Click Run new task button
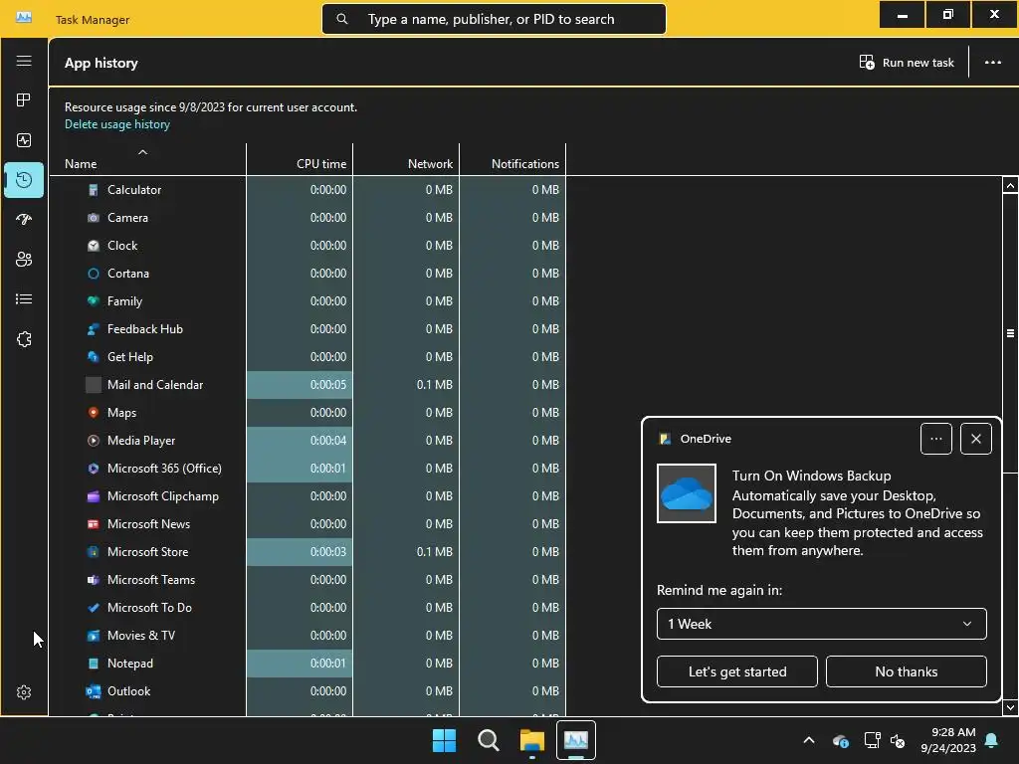The height and width of the screenshot is (764, 1019). 907,63
